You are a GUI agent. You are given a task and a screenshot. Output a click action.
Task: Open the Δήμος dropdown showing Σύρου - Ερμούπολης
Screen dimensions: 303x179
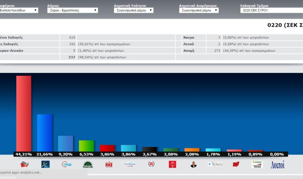(72, 10)
